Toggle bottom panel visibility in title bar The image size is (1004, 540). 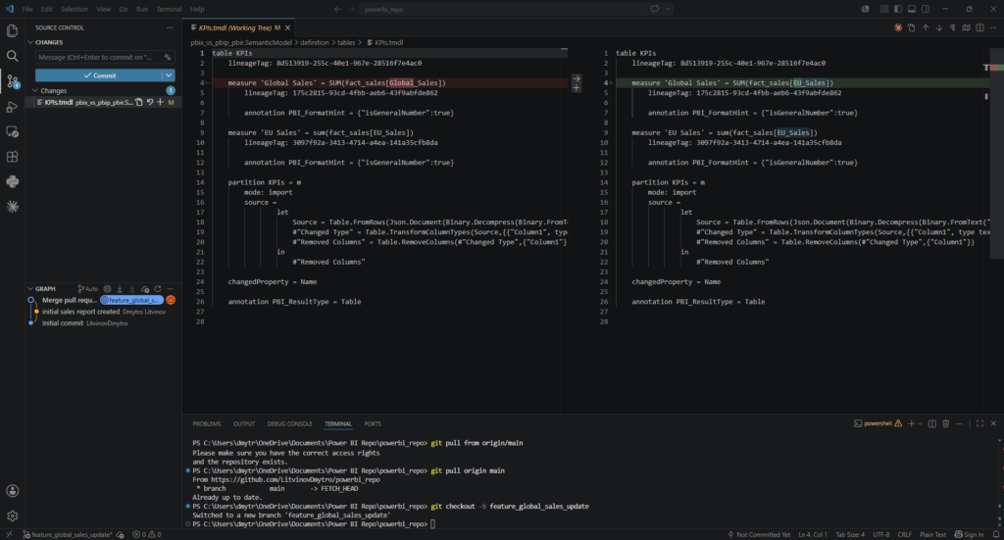(x=912, y=9)
